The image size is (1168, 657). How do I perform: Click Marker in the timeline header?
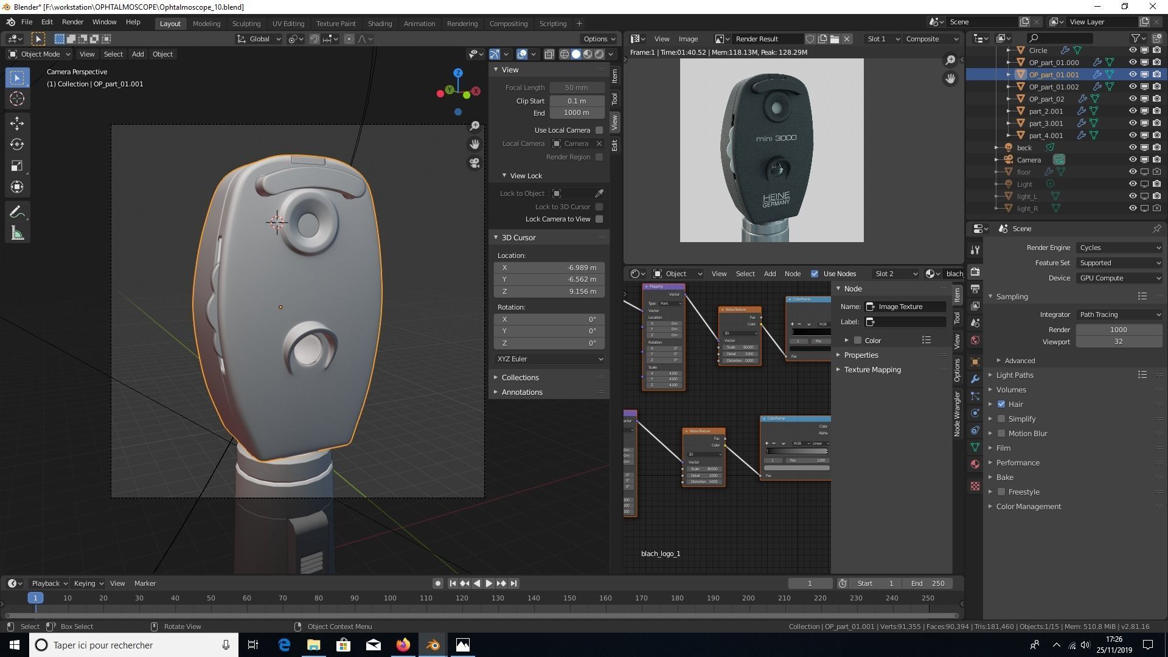pos(145,583)
